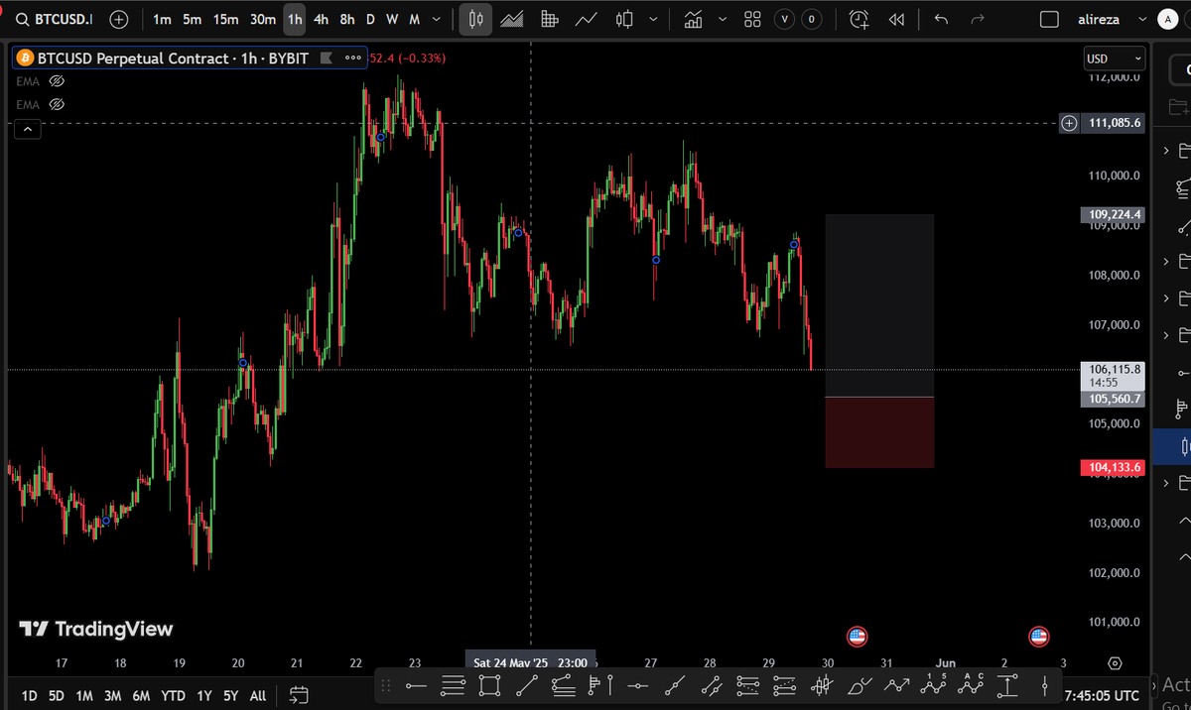This screenshot has height=710, width=1191.
Task: Set the chart interval to M
Action: [414, 20]
